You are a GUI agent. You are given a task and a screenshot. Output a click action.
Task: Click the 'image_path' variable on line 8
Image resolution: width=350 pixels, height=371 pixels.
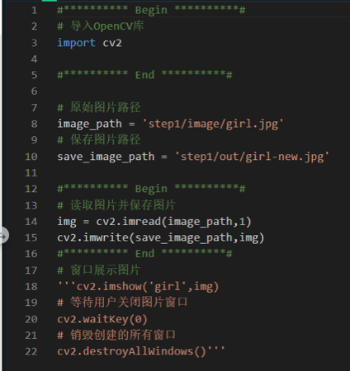(x=89, y=124)
